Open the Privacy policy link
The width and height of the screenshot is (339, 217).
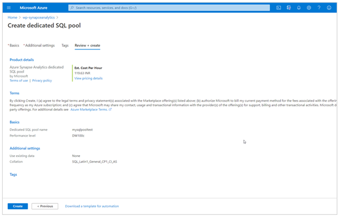coord(42,81)
